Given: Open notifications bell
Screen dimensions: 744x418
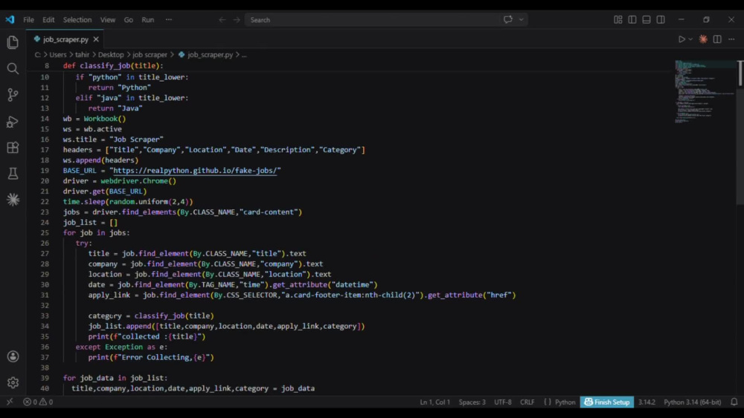Looking at the screenshot, I should click(x=734, y=402).
